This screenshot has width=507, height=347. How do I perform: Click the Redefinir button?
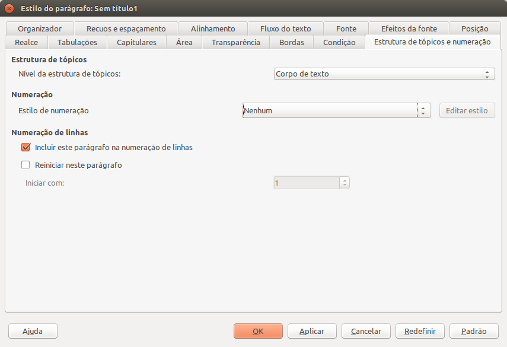pos(420,331)
